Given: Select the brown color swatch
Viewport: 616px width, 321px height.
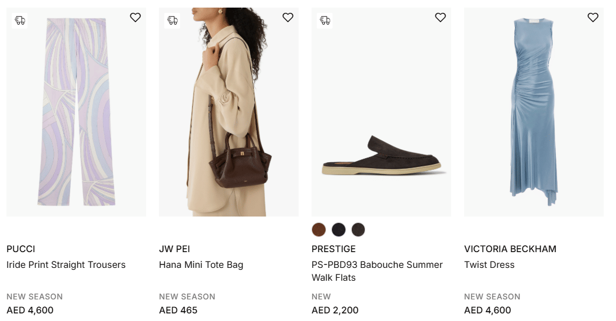Looking at the screenshot, I should [319, 229].
